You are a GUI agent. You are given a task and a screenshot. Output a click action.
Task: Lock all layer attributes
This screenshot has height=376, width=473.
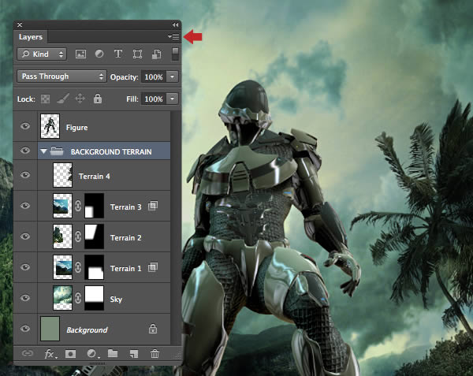98,99
